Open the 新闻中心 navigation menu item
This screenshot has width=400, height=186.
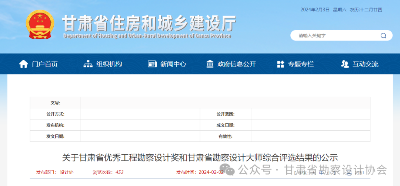coord(173,64)
